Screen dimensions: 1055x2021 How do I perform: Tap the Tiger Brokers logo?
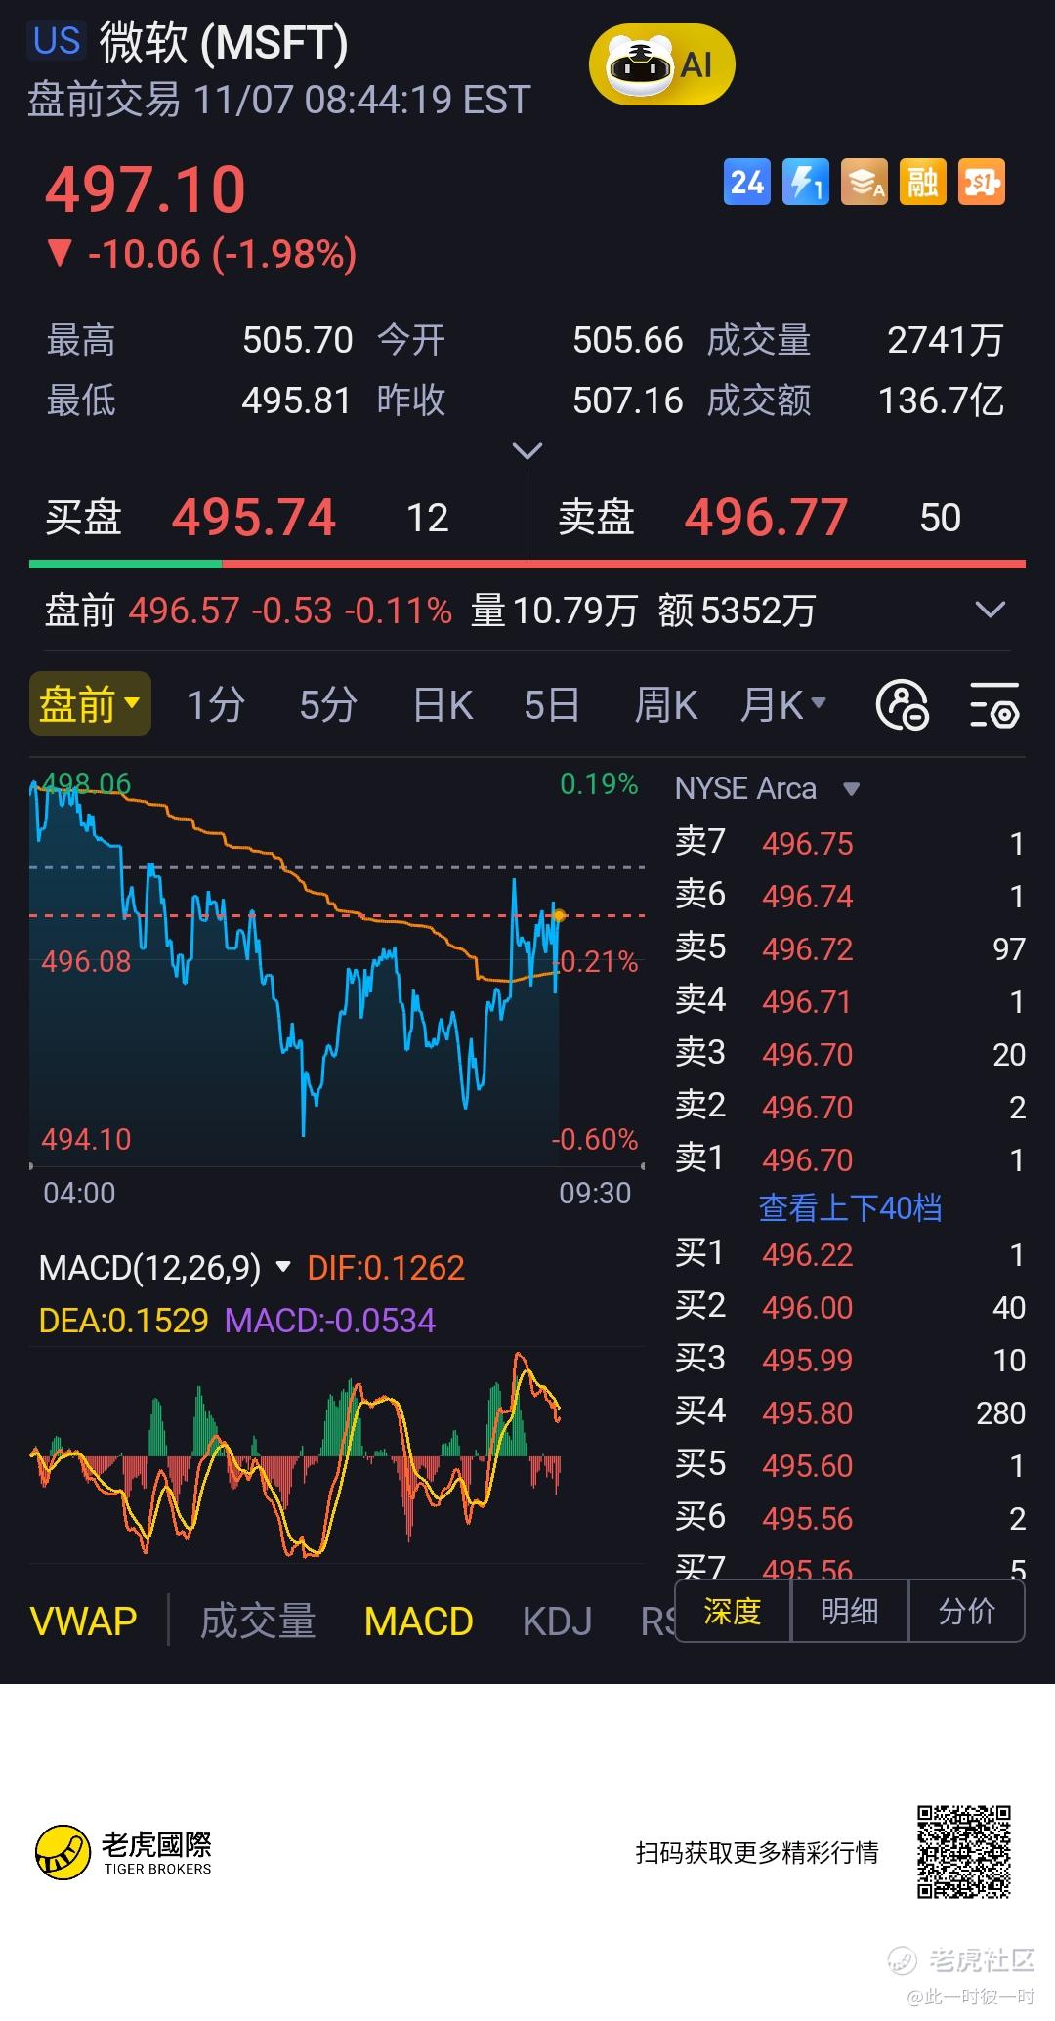pyautogui.click(x=123, y=1853)
